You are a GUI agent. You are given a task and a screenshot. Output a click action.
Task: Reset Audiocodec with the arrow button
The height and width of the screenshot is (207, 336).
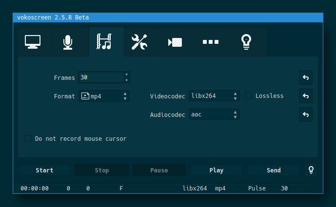(306, 114)
